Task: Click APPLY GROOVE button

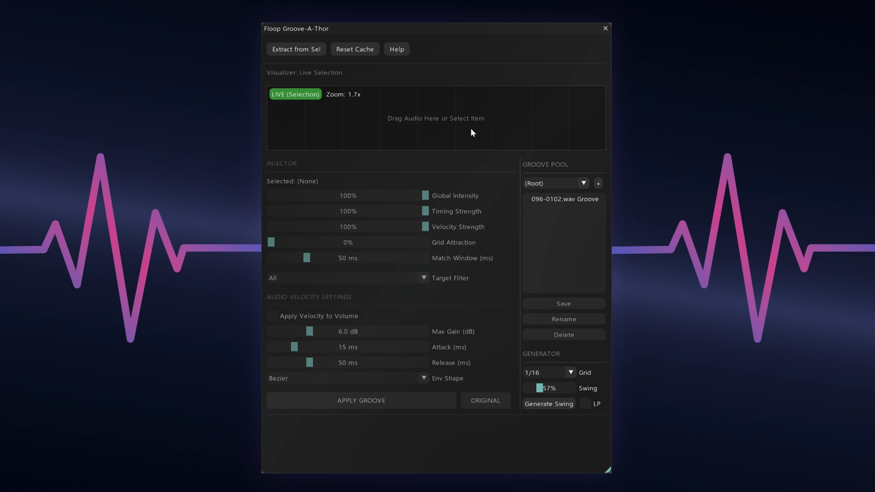Action: 361,400
